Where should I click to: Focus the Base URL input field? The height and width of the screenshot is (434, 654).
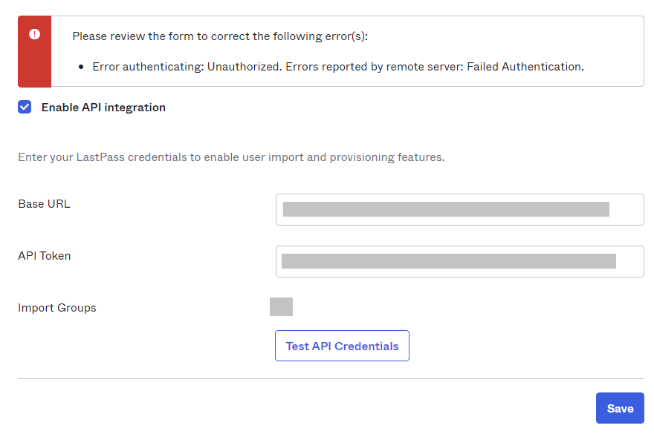(459, 209)
